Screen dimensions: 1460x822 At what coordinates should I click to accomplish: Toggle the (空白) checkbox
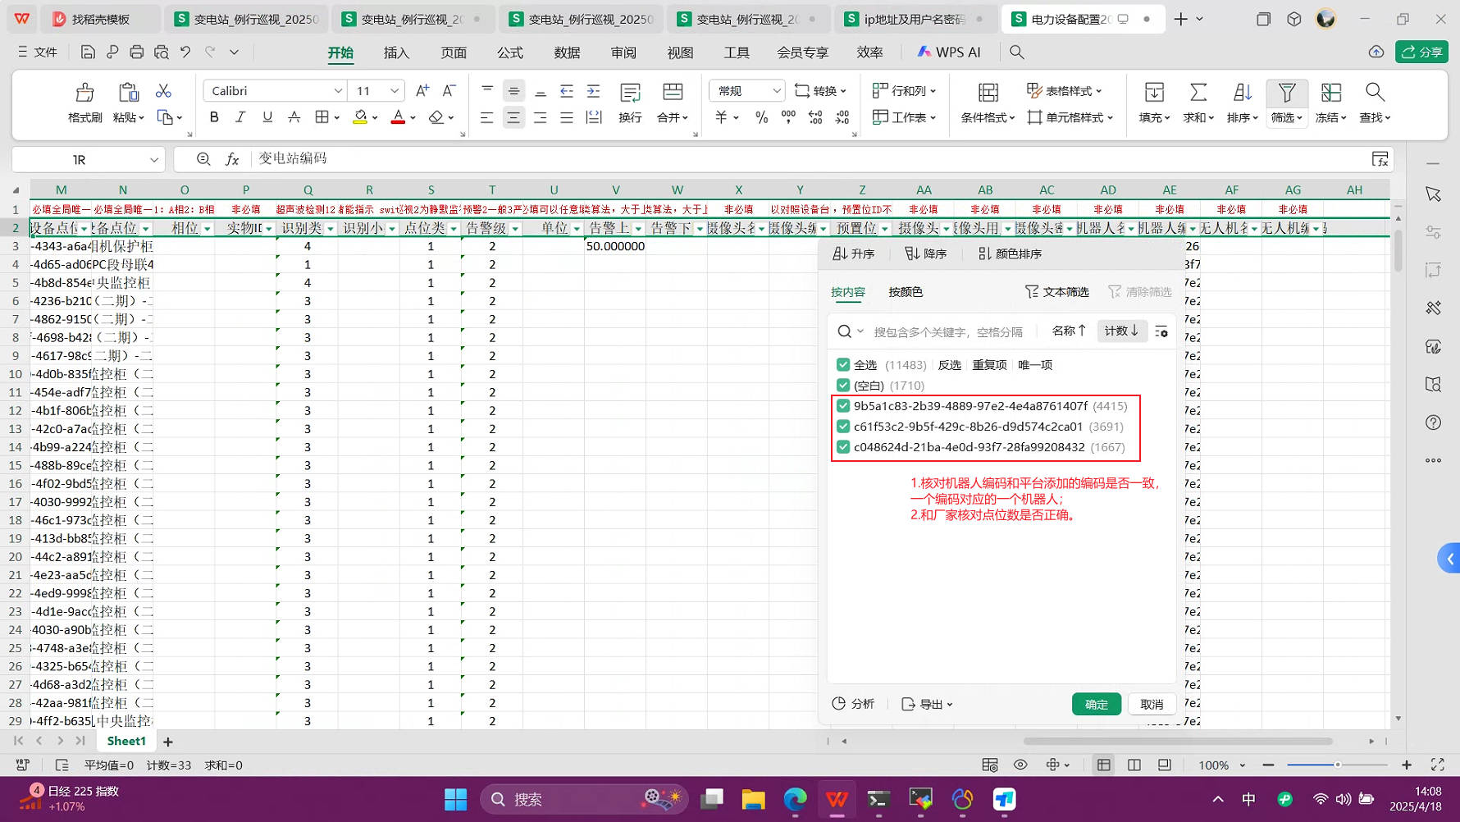[x=843, y=385]
